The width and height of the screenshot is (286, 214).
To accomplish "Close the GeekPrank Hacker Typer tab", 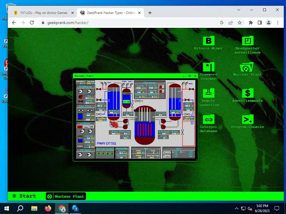I will point(139,13).
